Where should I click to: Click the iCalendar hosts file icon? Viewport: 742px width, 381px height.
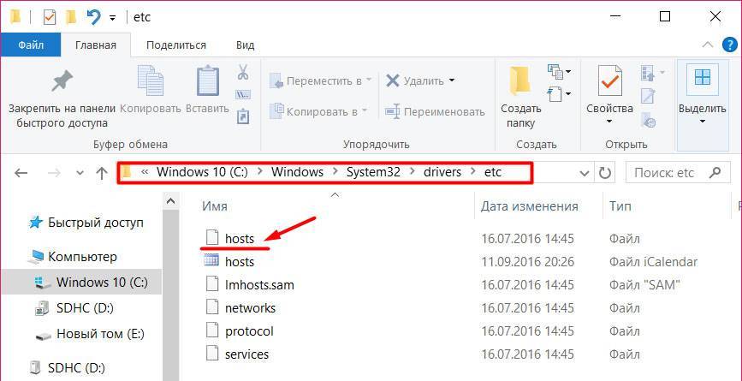coord(211,261)
